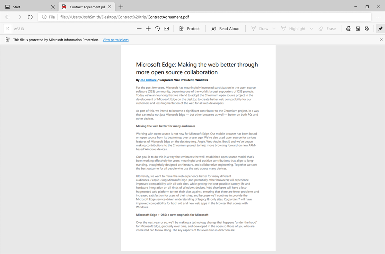Zoom out of the document
This screenshot has width=385, height=254.
click(139, 29)
